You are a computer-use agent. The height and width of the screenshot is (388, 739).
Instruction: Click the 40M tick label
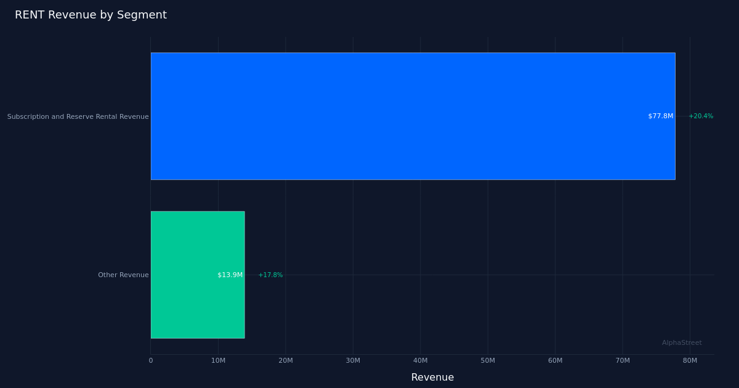pos(421,361)
